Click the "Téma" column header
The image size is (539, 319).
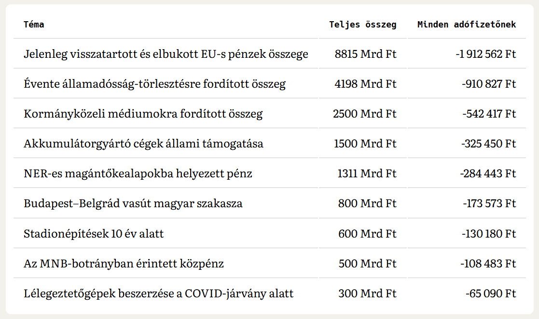34,25
